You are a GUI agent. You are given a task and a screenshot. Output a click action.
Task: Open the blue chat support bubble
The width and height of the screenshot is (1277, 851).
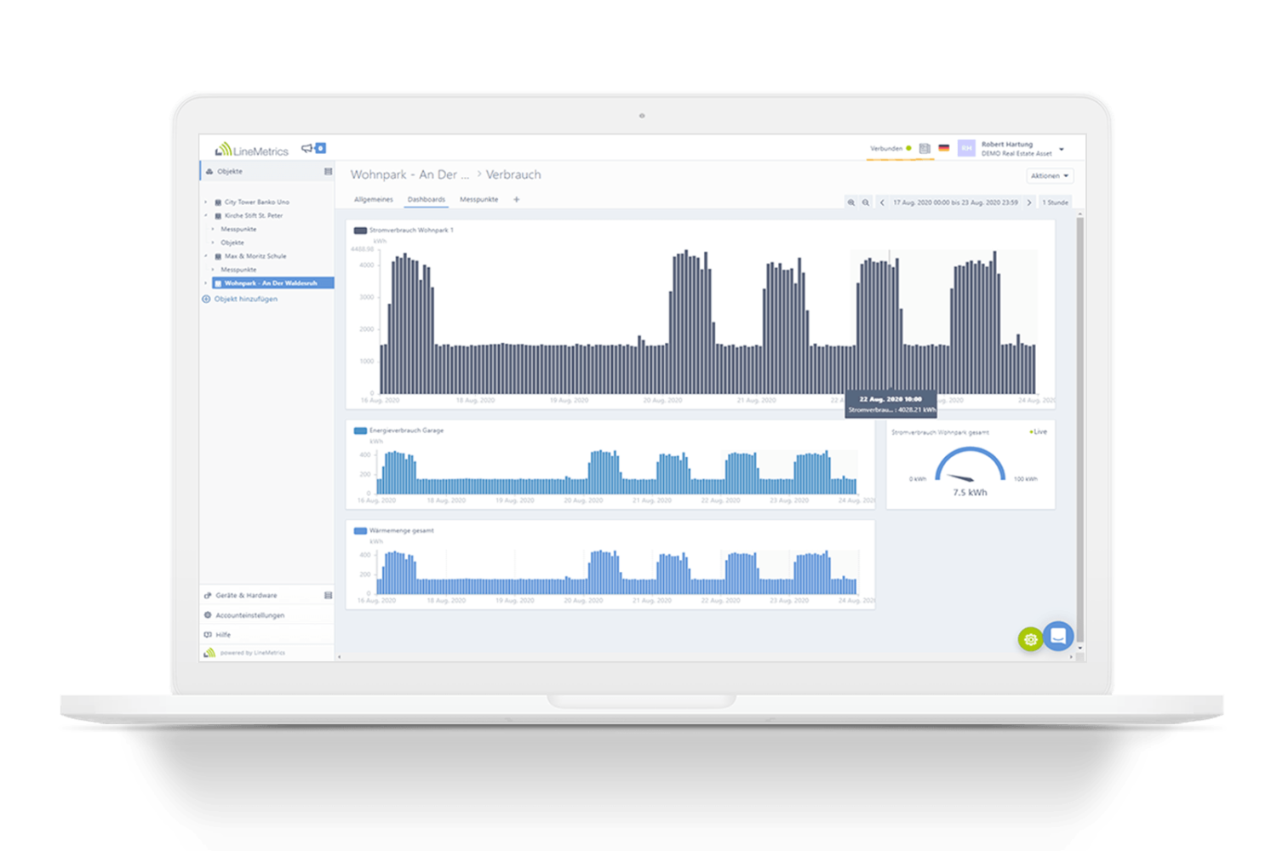[x=1058, y=636]
